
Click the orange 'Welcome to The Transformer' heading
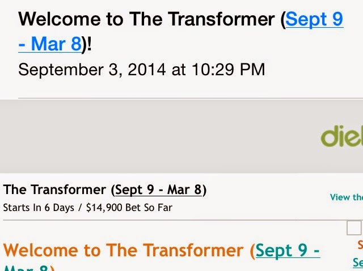pyautogui.click(x=124, y=250)
